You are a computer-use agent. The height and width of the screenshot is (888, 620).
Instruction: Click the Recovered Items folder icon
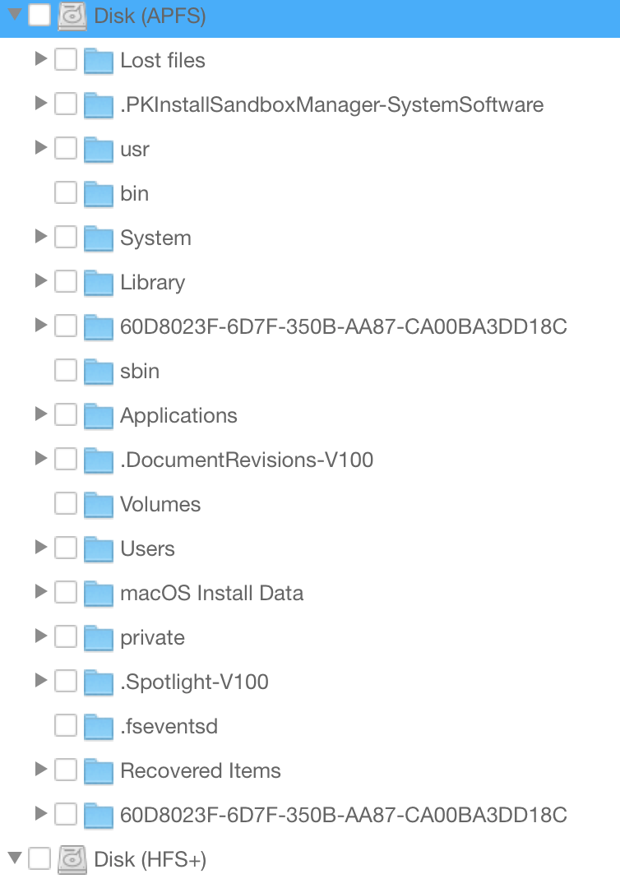99,771
